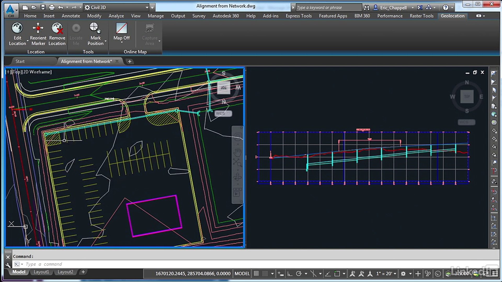This screenshot has height=282, width=502.
Task: Switch to the Layout1 tab
Action: click(41, 272)
